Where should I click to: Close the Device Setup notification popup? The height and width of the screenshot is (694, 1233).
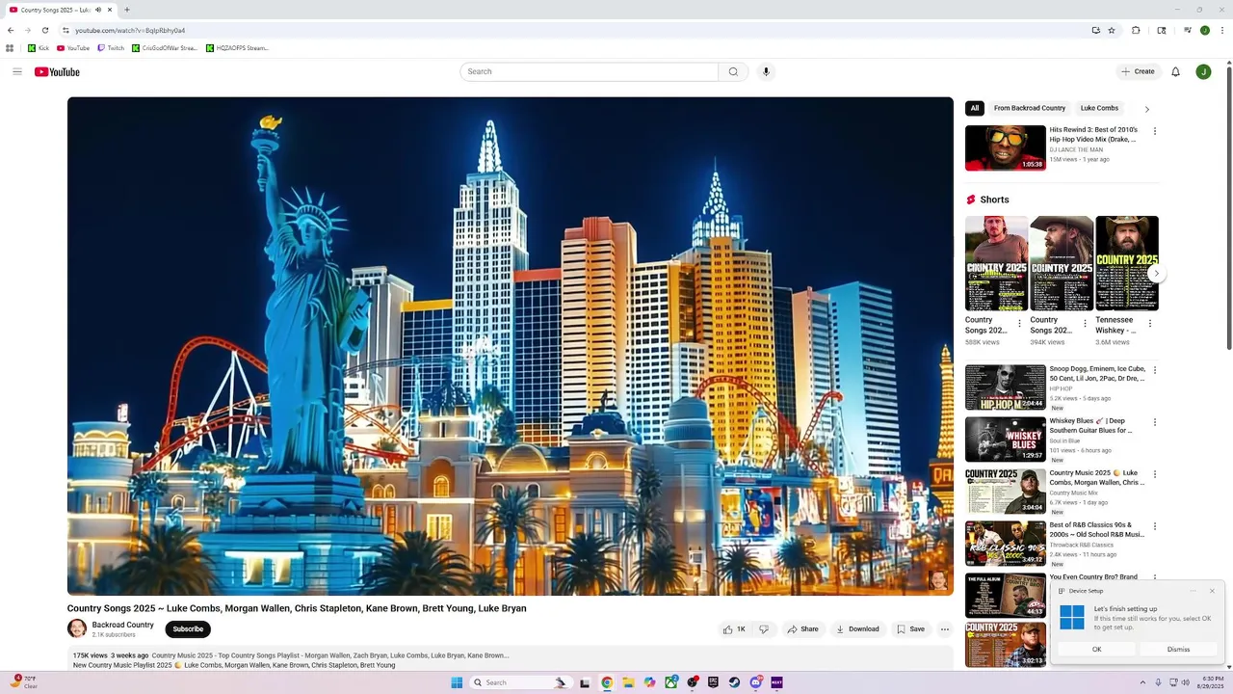(1212, 591)
